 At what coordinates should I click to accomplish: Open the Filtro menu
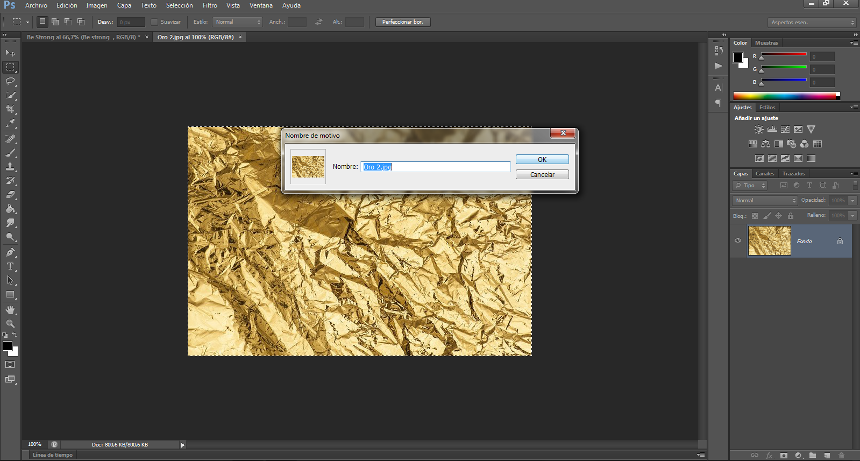[210, 5]
